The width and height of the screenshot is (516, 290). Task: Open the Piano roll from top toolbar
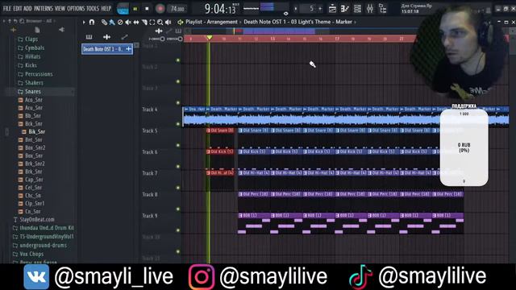[x=344, y=9]
